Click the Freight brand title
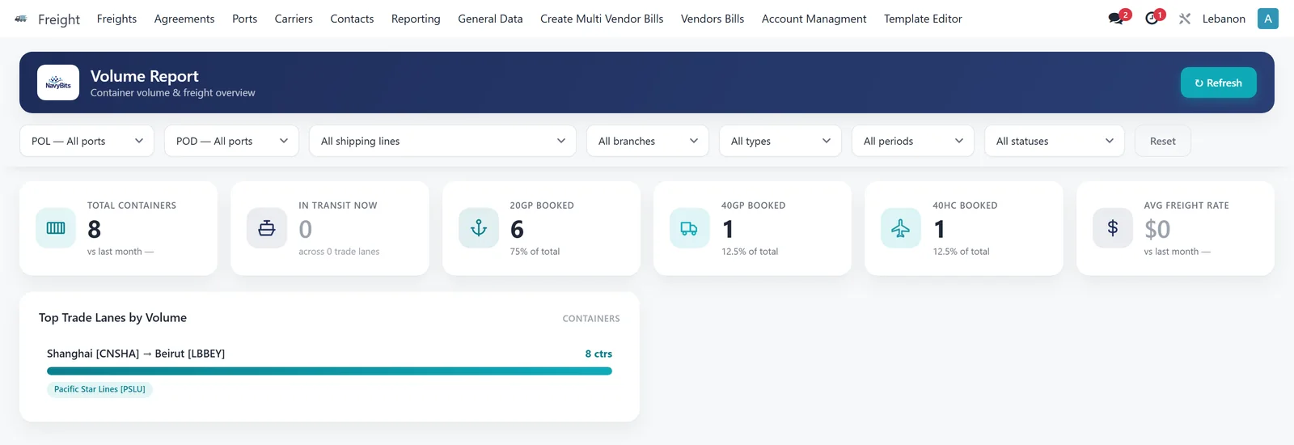1294x445 pixels. (59, 19)
